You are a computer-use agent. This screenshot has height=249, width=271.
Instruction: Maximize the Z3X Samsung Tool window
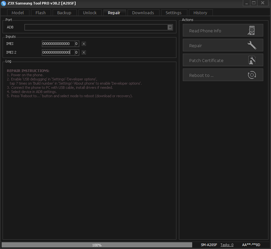(x=254, y=3)
